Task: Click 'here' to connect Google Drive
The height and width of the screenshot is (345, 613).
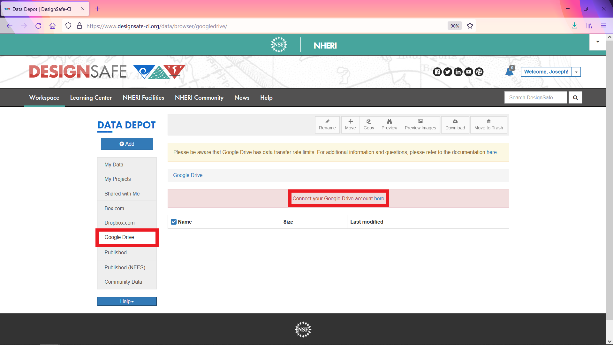Action: click(x=379, y=198)
